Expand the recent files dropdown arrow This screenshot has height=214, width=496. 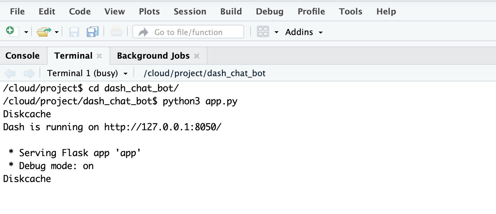pos(57,32)
